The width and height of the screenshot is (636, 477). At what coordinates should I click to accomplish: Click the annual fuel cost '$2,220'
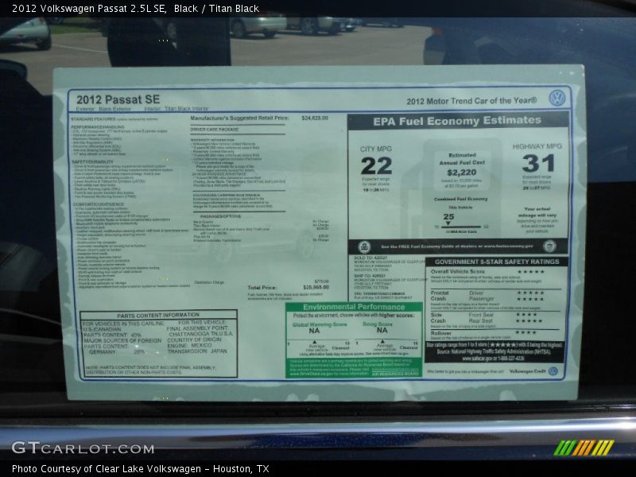click(462, 172)
